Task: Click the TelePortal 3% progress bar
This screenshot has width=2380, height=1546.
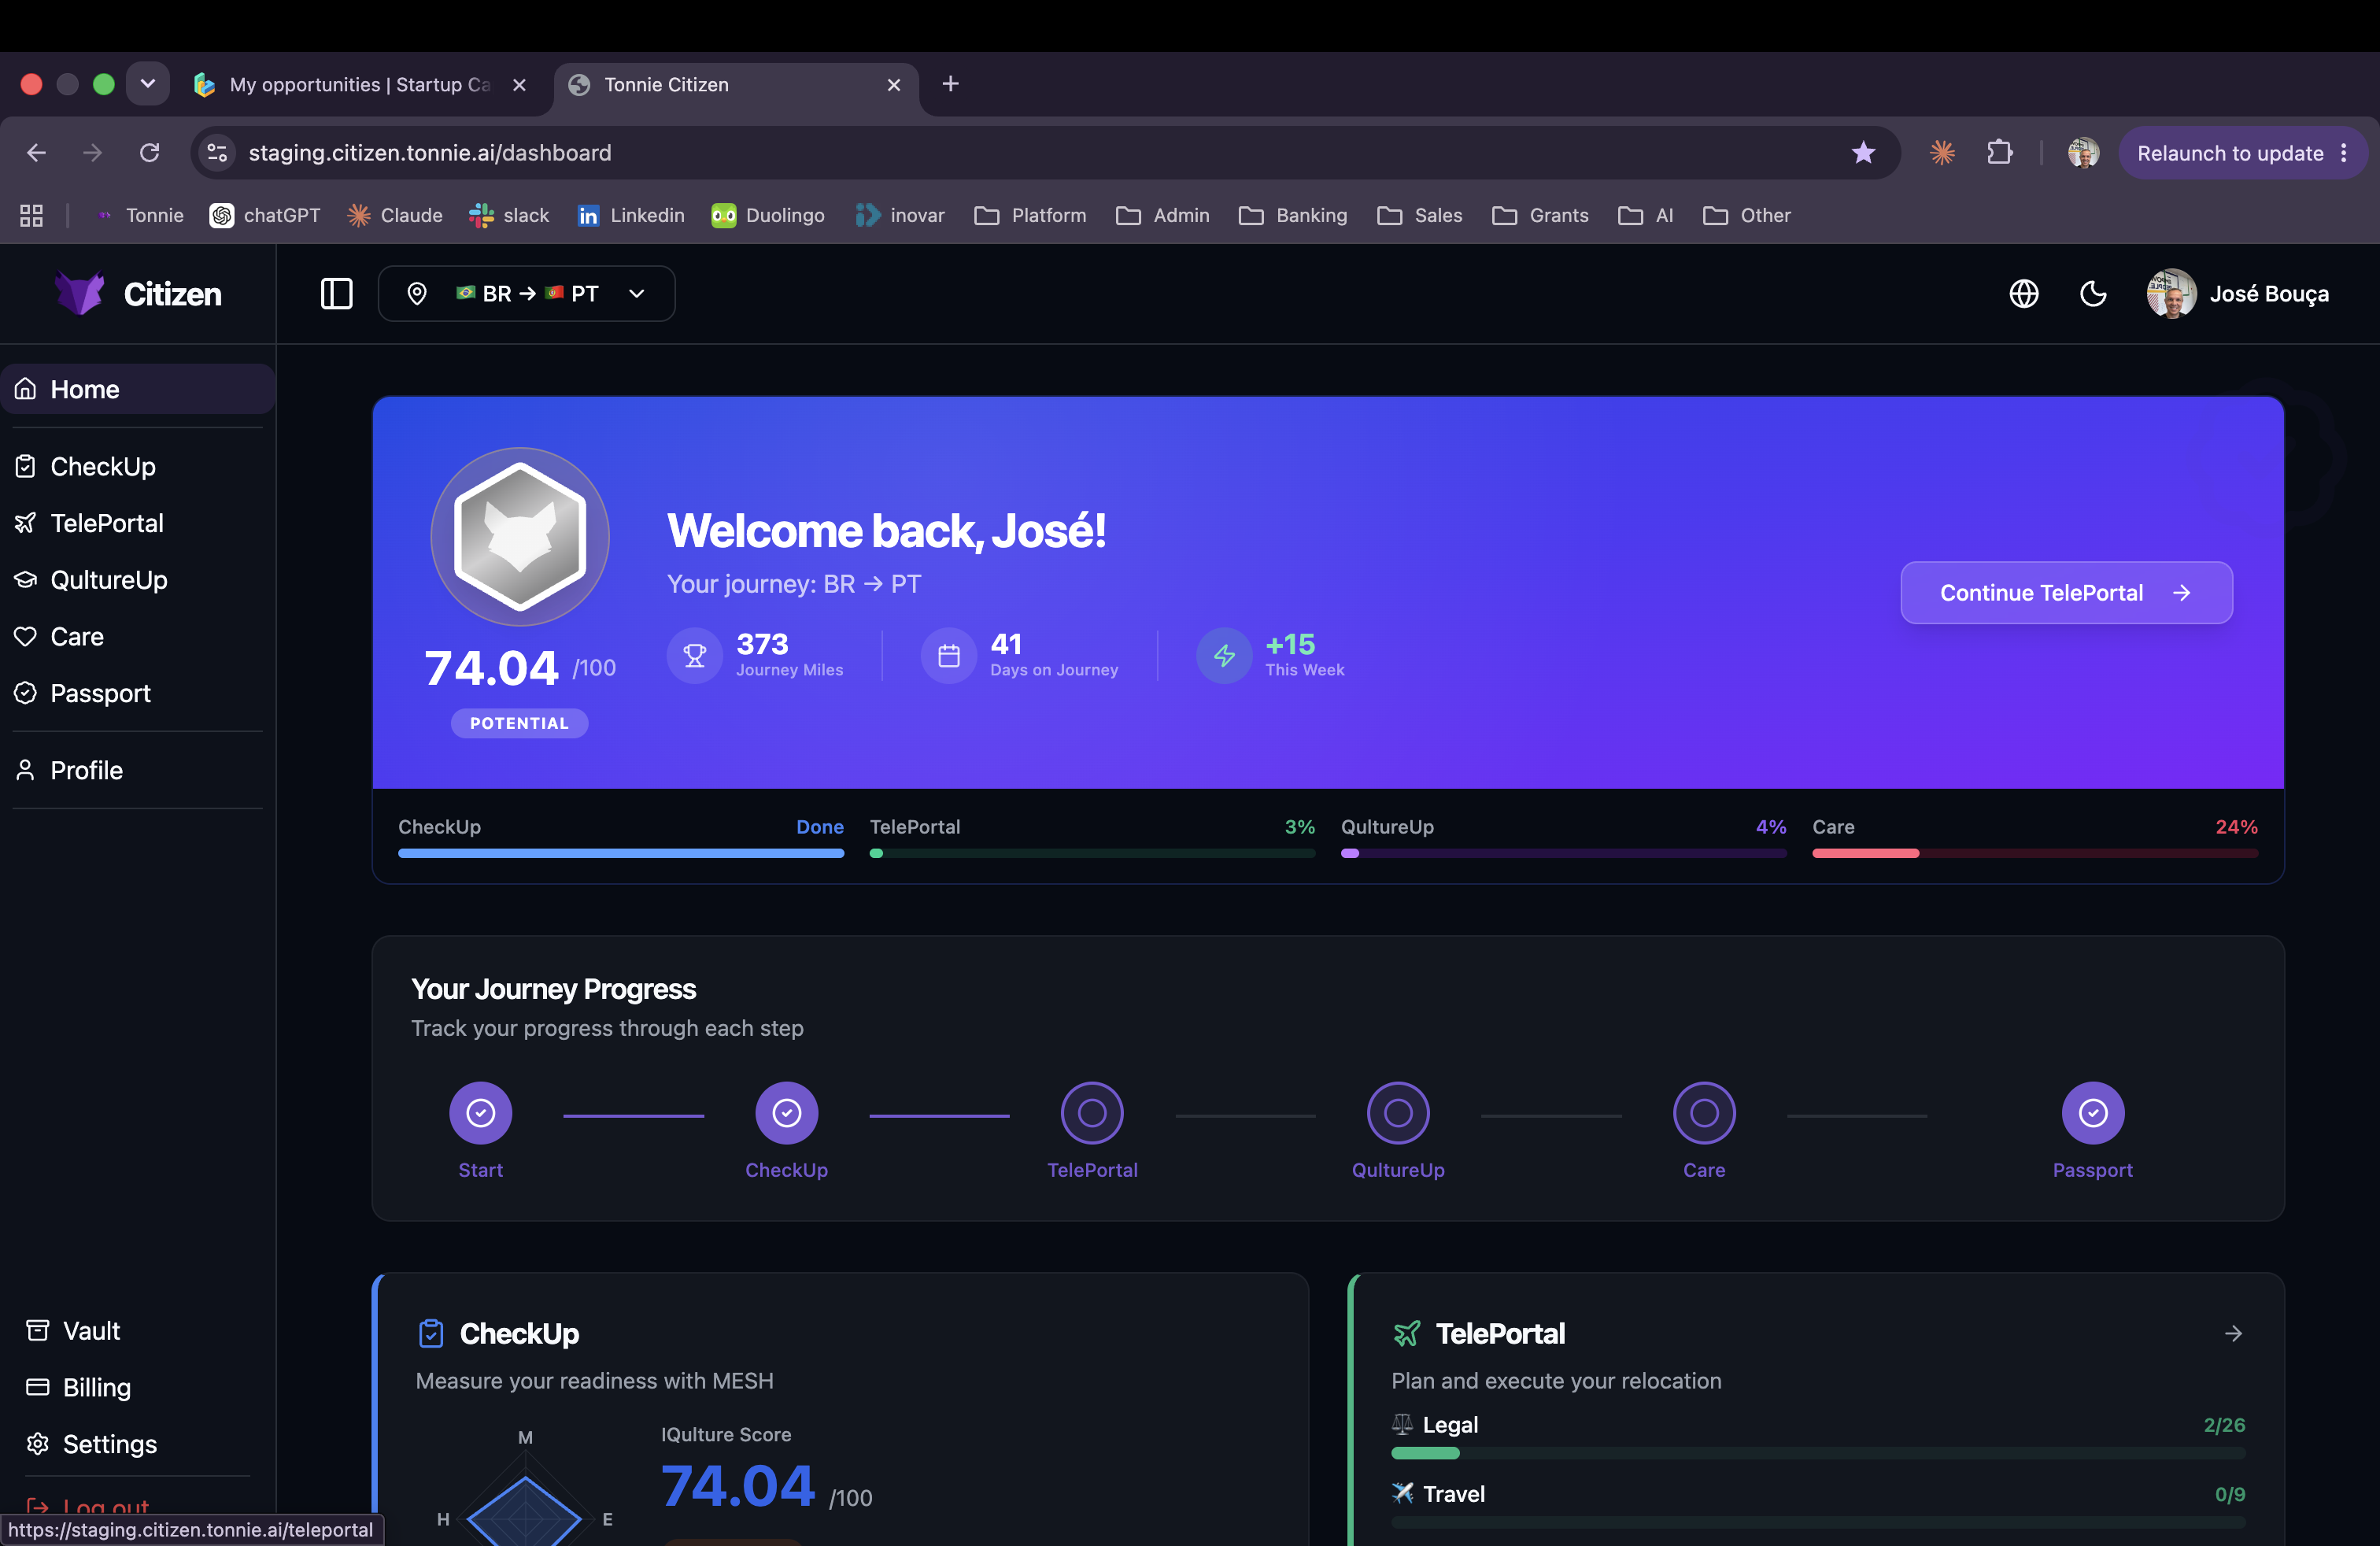Action: click(1092, 853)
